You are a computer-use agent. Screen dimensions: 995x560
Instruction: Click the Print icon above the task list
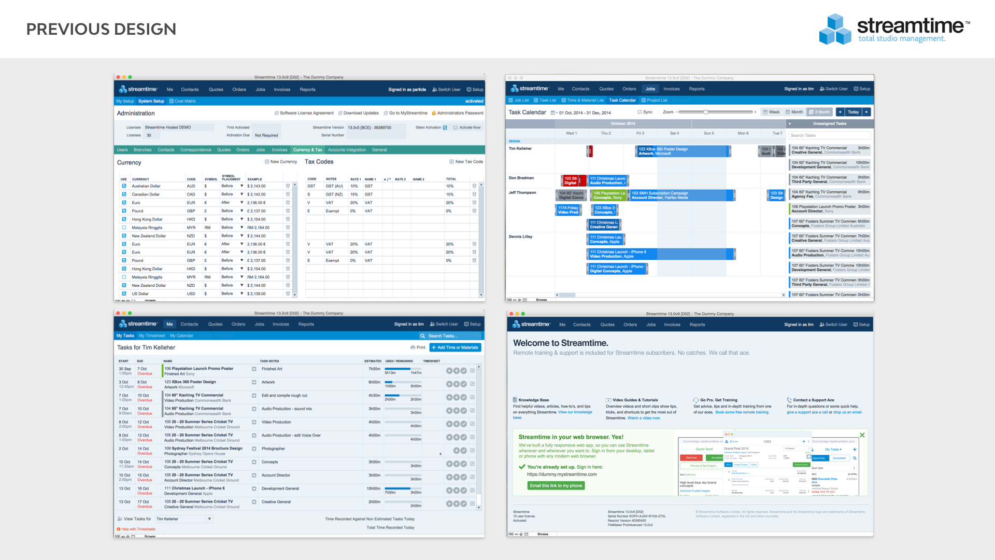413,347
